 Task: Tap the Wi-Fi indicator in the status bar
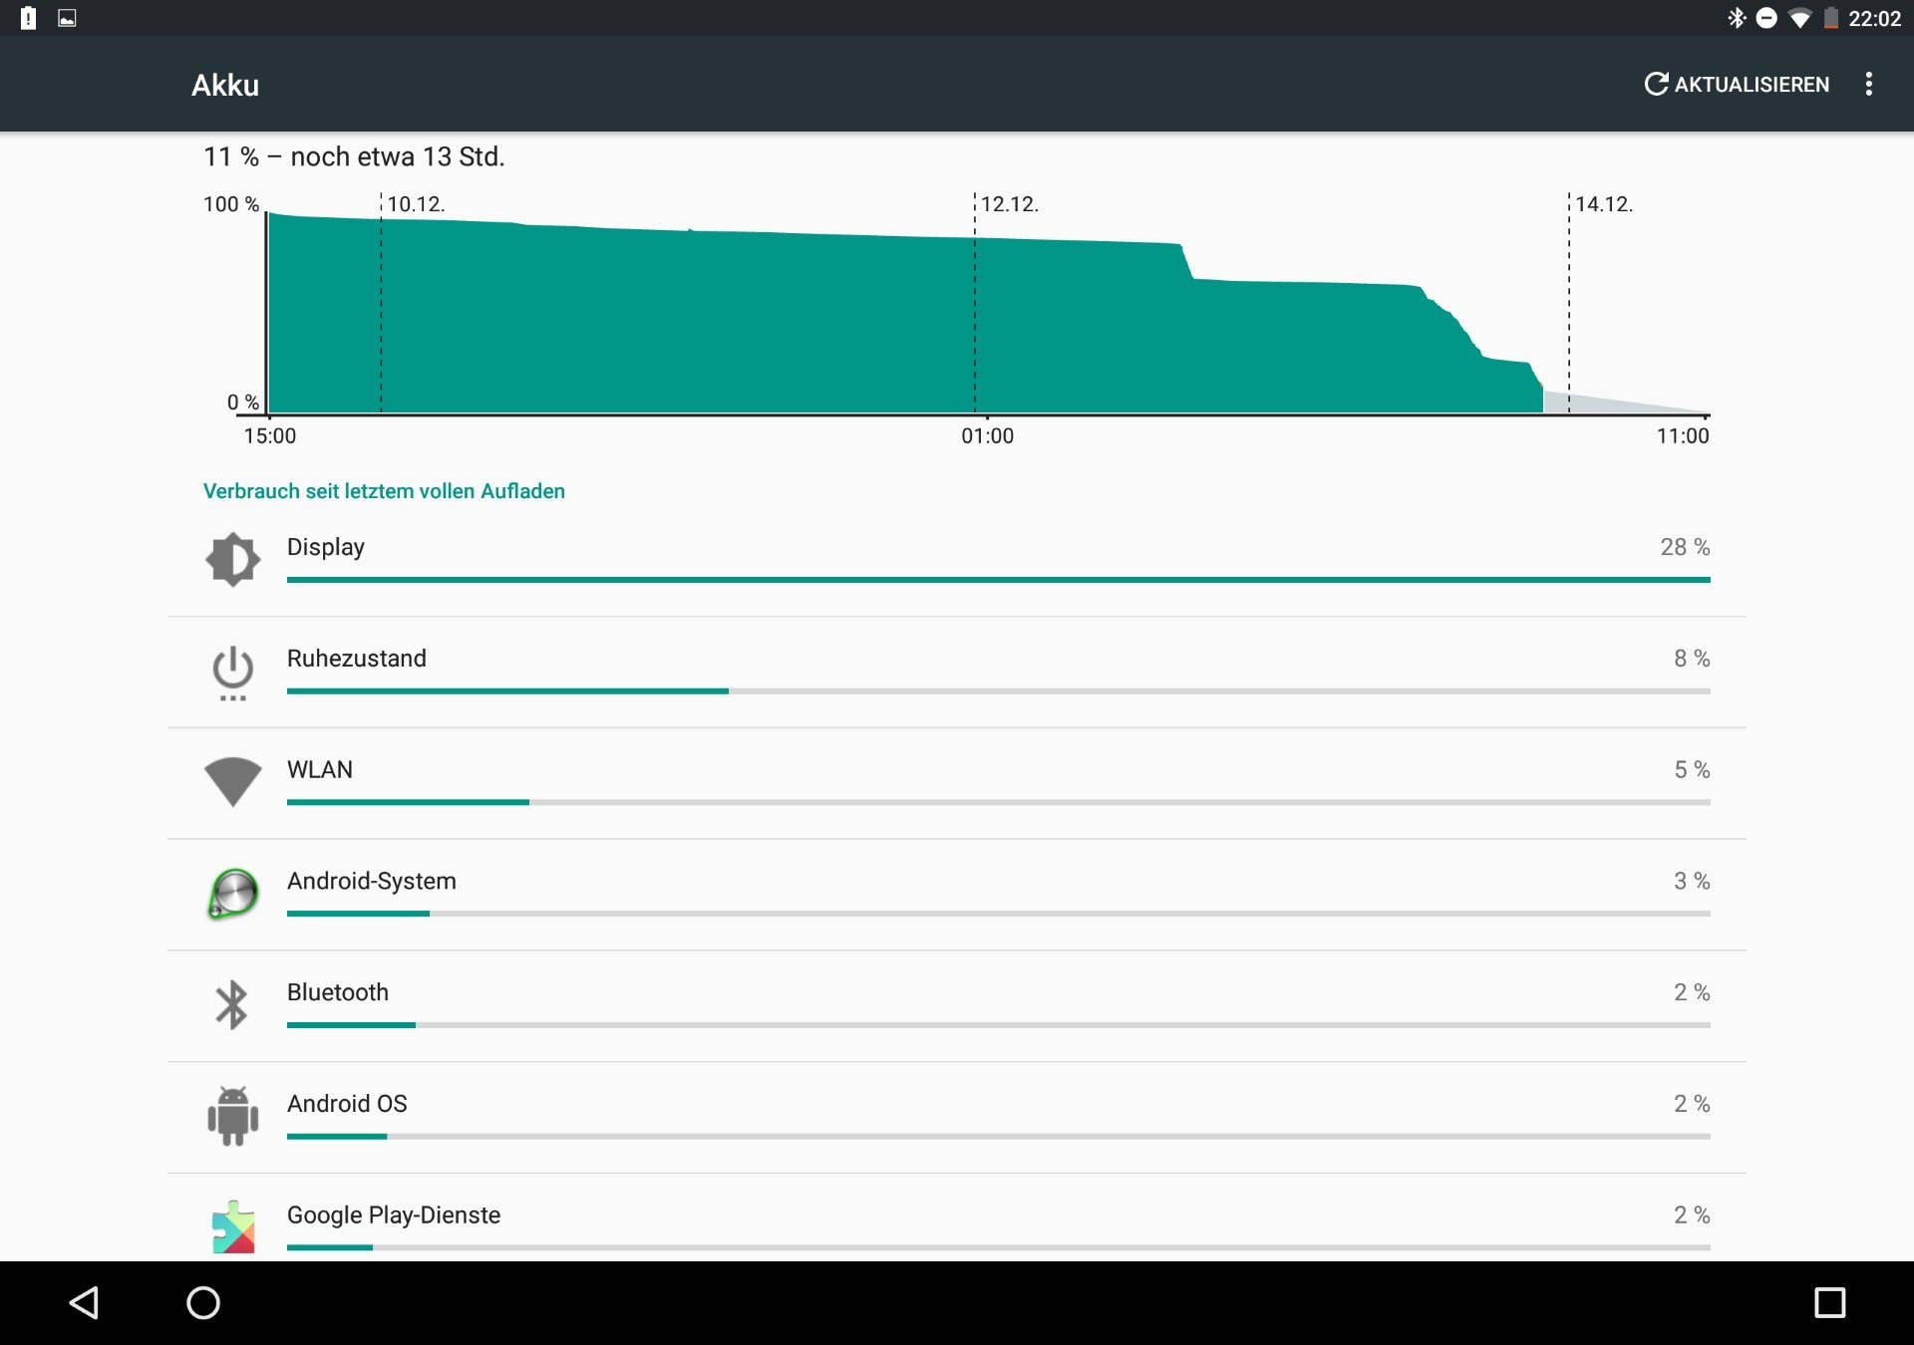tap(1800, 17)
